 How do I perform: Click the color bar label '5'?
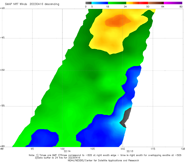(92, 6)
